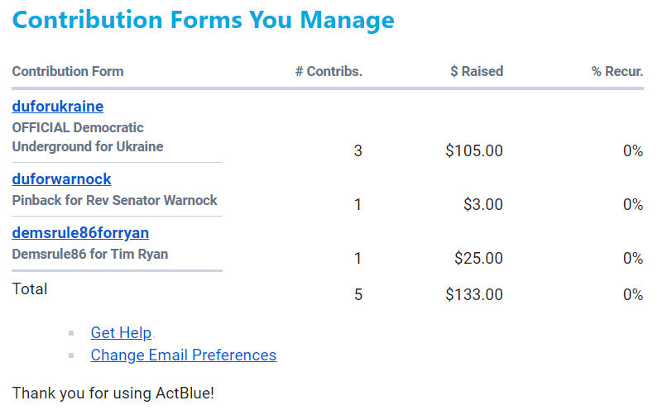Image resolution: width=667 pixels, height=410 pixels.
Task: Select the $25.00 raised amount
Action: click(478, 259)
